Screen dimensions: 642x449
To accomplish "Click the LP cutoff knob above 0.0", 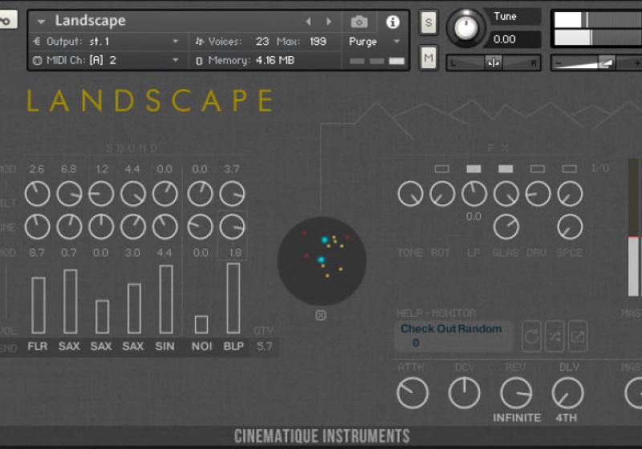I will [474, 194].
